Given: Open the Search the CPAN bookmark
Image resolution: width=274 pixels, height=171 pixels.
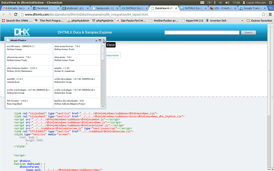Looking at the screenshot, I should coord(17,21).
